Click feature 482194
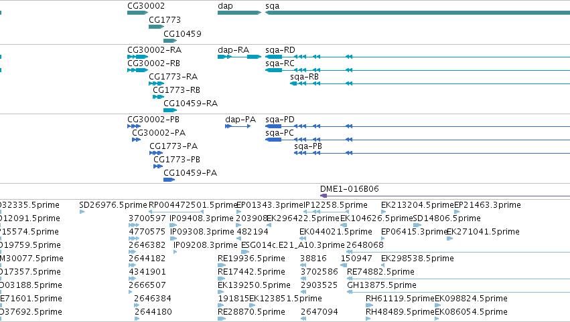 pos(253,232)
